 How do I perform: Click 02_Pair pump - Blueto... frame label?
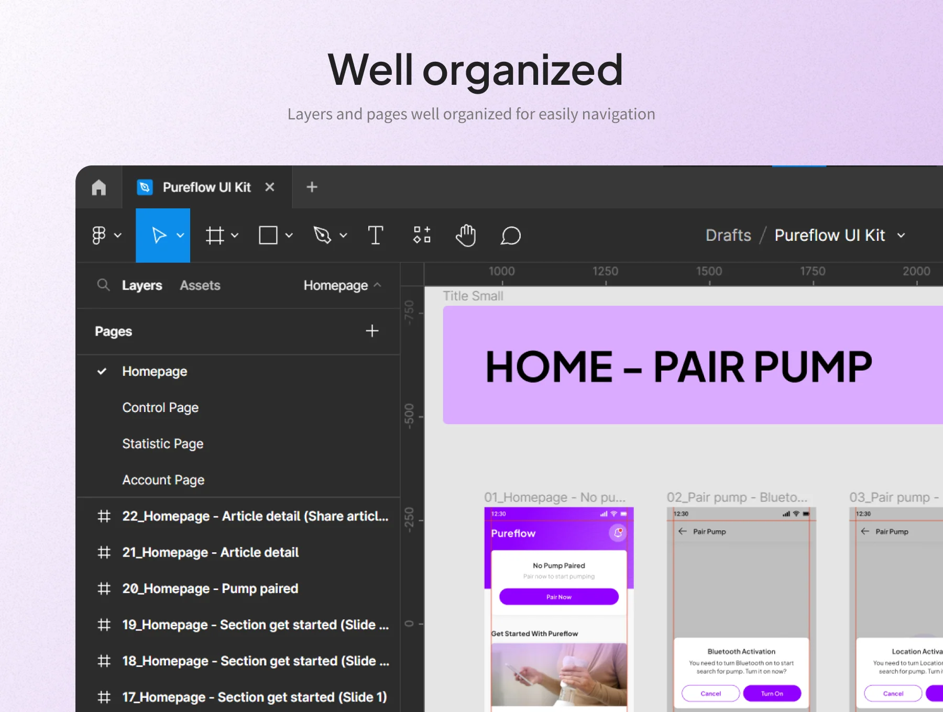coord(737,497)
